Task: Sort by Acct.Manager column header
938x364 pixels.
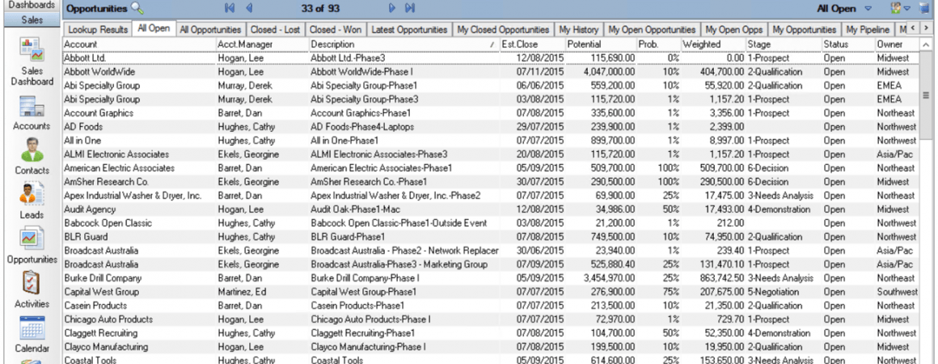Action: [263, 44]
